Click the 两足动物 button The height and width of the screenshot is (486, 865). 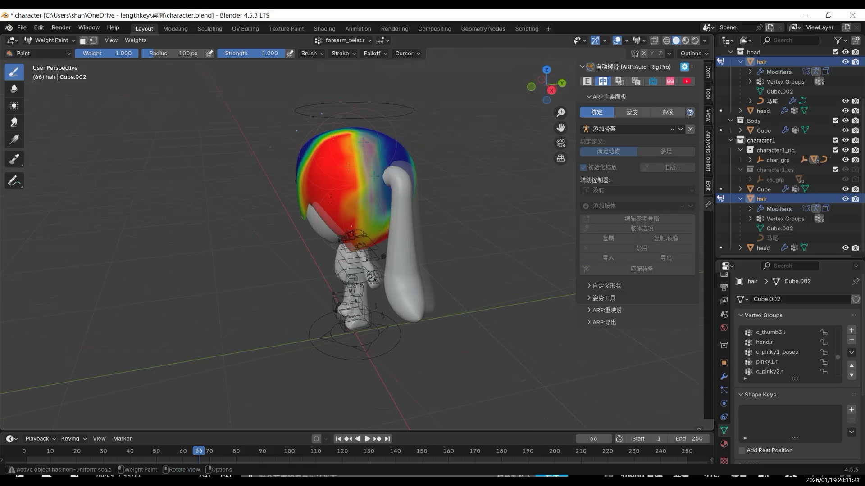[x=608, y=152]
